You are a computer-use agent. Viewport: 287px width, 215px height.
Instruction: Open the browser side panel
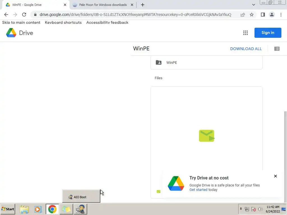click(263, 15)
